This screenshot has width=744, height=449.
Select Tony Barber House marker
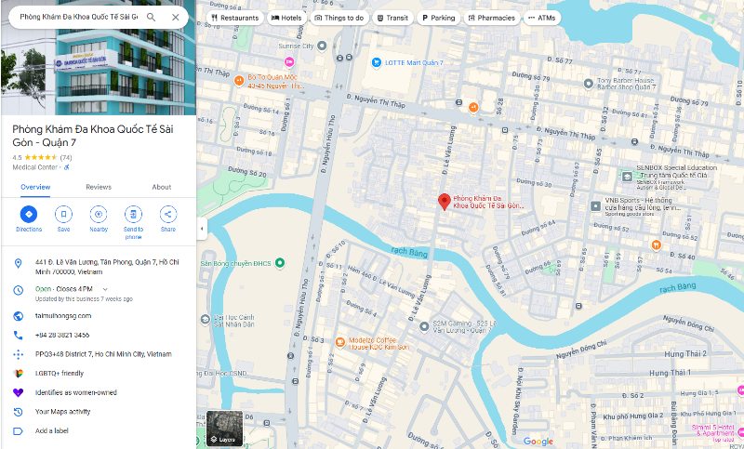point(589,84)
